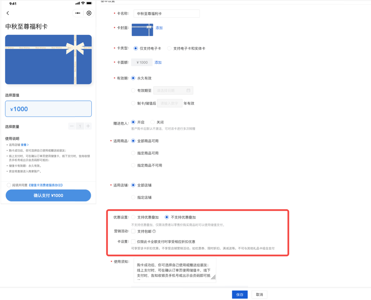Screen dimensions: 371x300
Task: Click the quantity value 1 field
Action: pos(80,126)
